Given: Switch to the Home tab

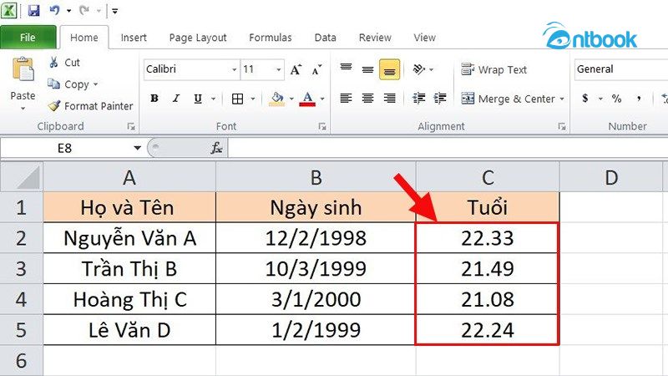Looking at the screenshot, I should 84,38.
